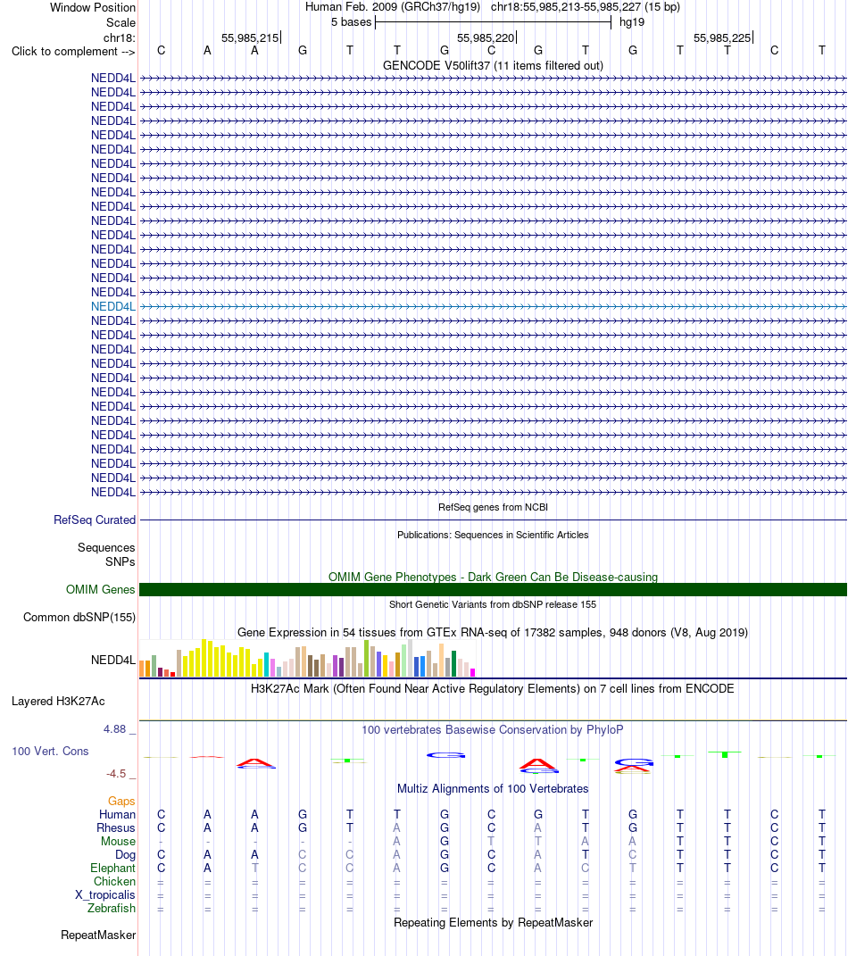Click the 55,985,225 coordinate marker
The height and width of the screenshot is (956, 848).
click(722, 37)
